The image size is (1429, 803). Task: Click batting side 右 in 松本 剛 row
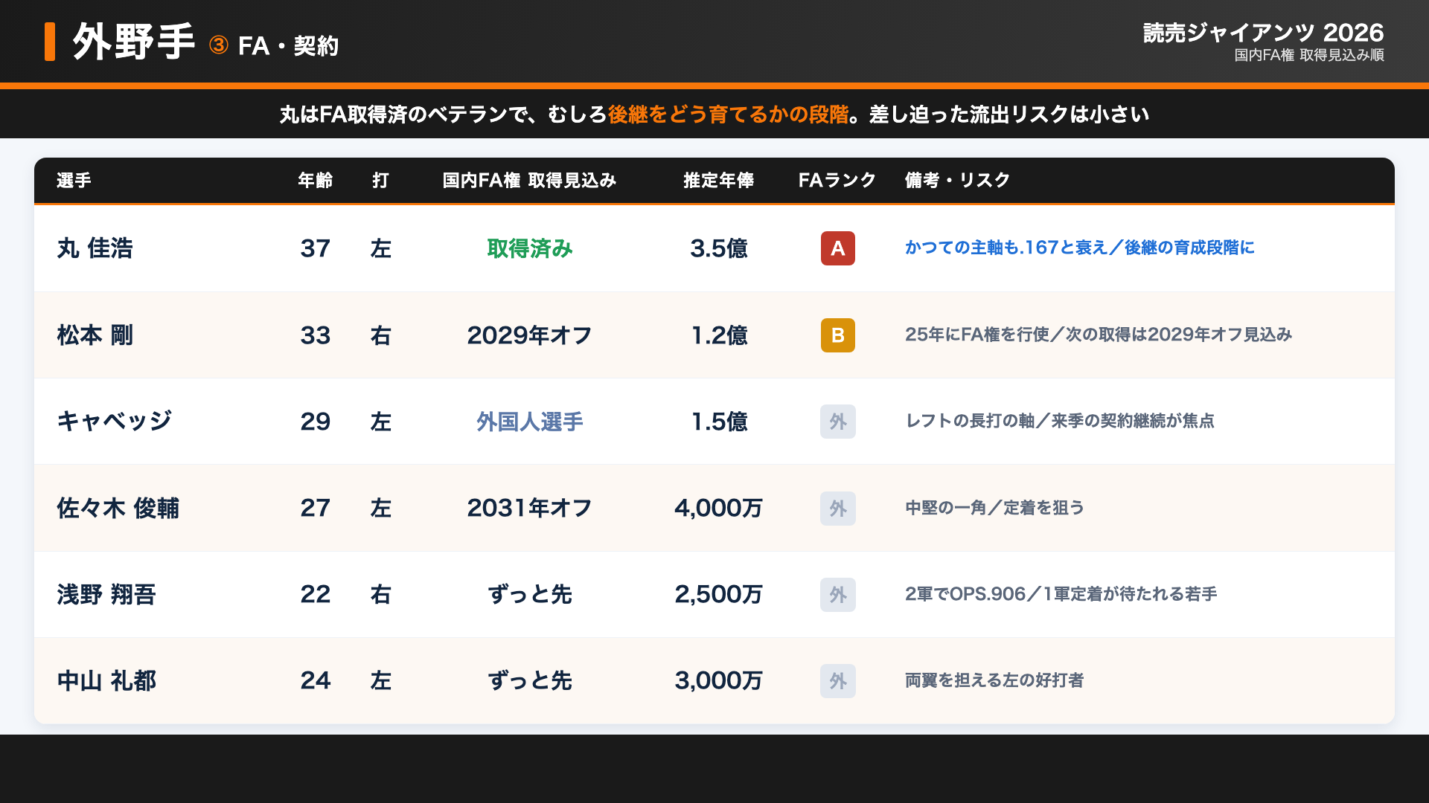coord(380,335)
